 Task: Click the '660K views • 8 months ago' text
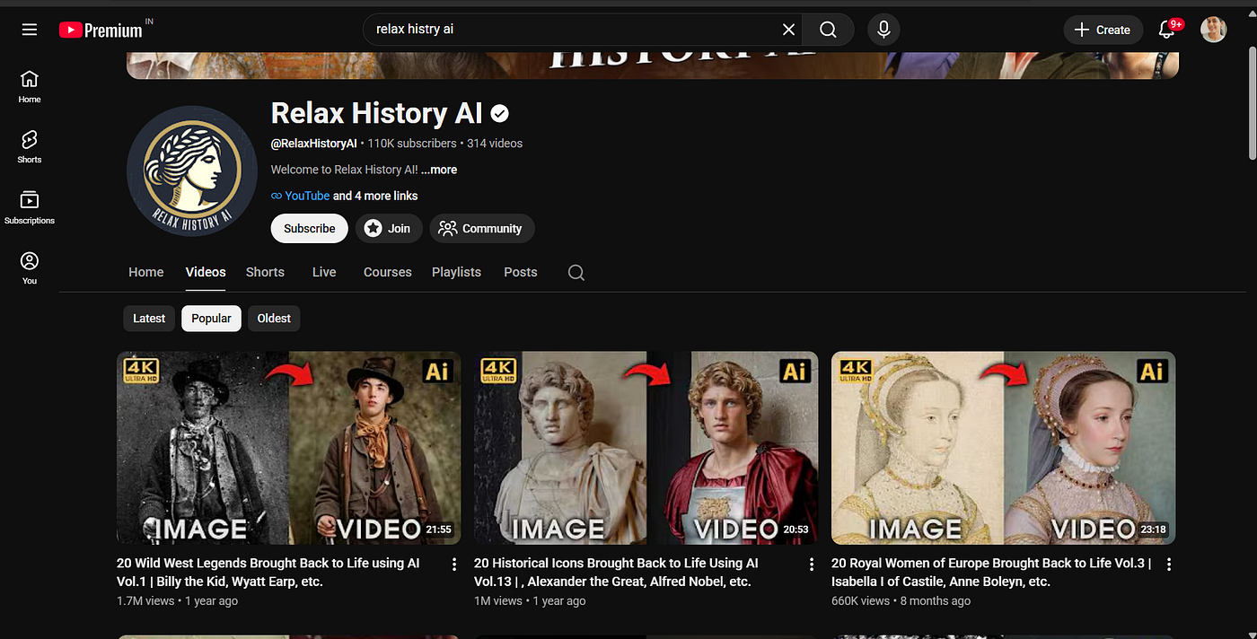click(x=901, y=601)
